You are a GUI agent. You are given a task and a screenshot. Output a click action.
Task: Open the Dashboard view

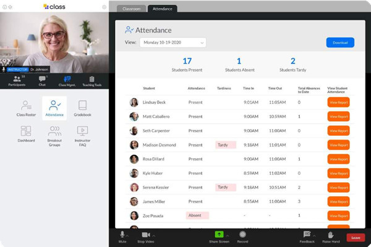(26, 134)
